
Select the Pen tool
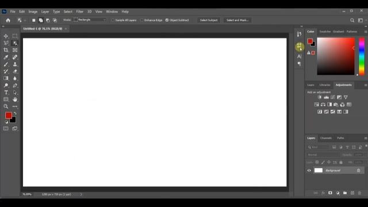click(x=15, y=86)
